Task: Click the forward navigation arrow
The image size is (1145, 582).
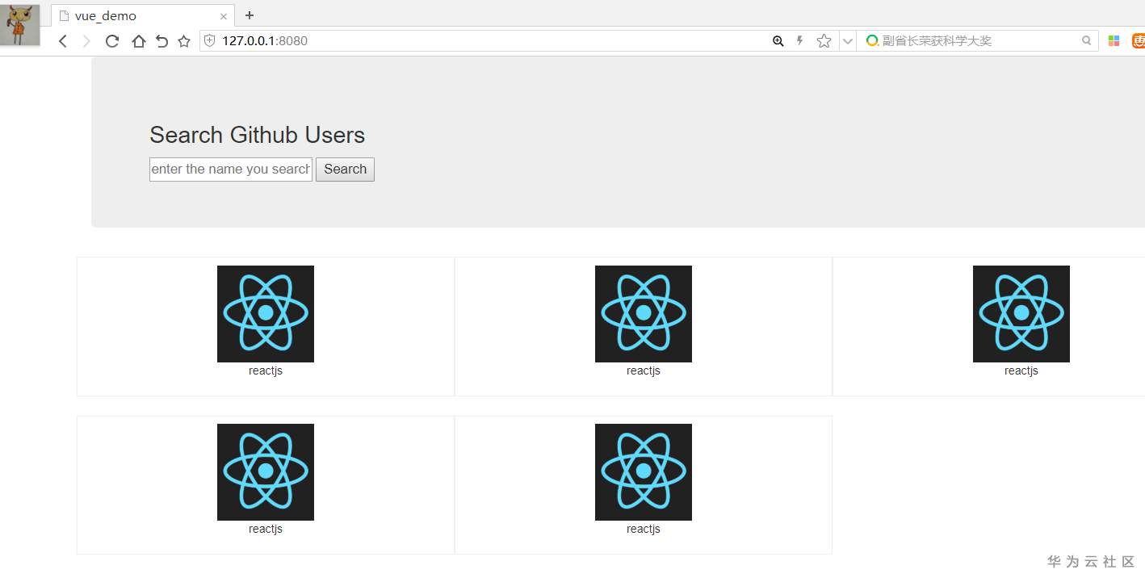Action: [x=87, y=41]
